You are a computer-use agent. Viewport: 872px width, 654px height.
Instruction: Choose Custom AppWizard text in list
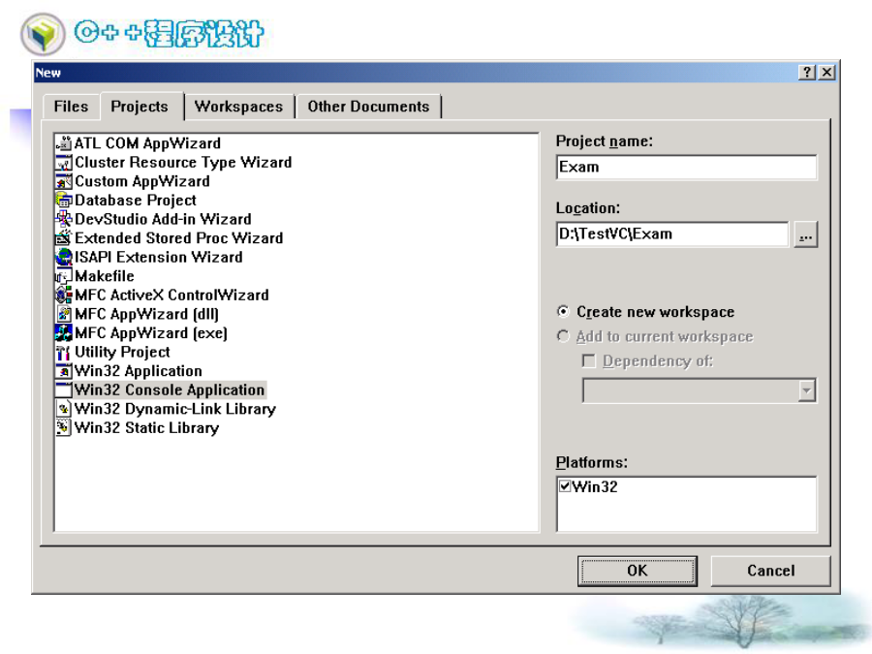point(142,181)
